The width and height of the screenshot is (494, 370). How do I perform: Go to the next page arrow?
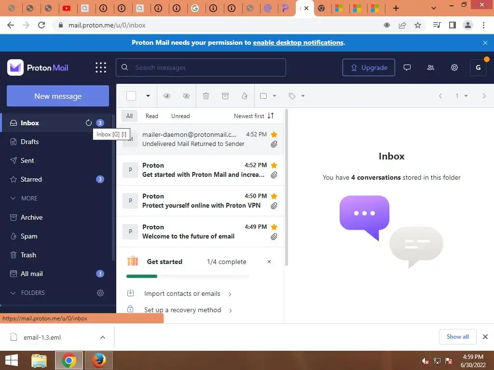(484, 96)
